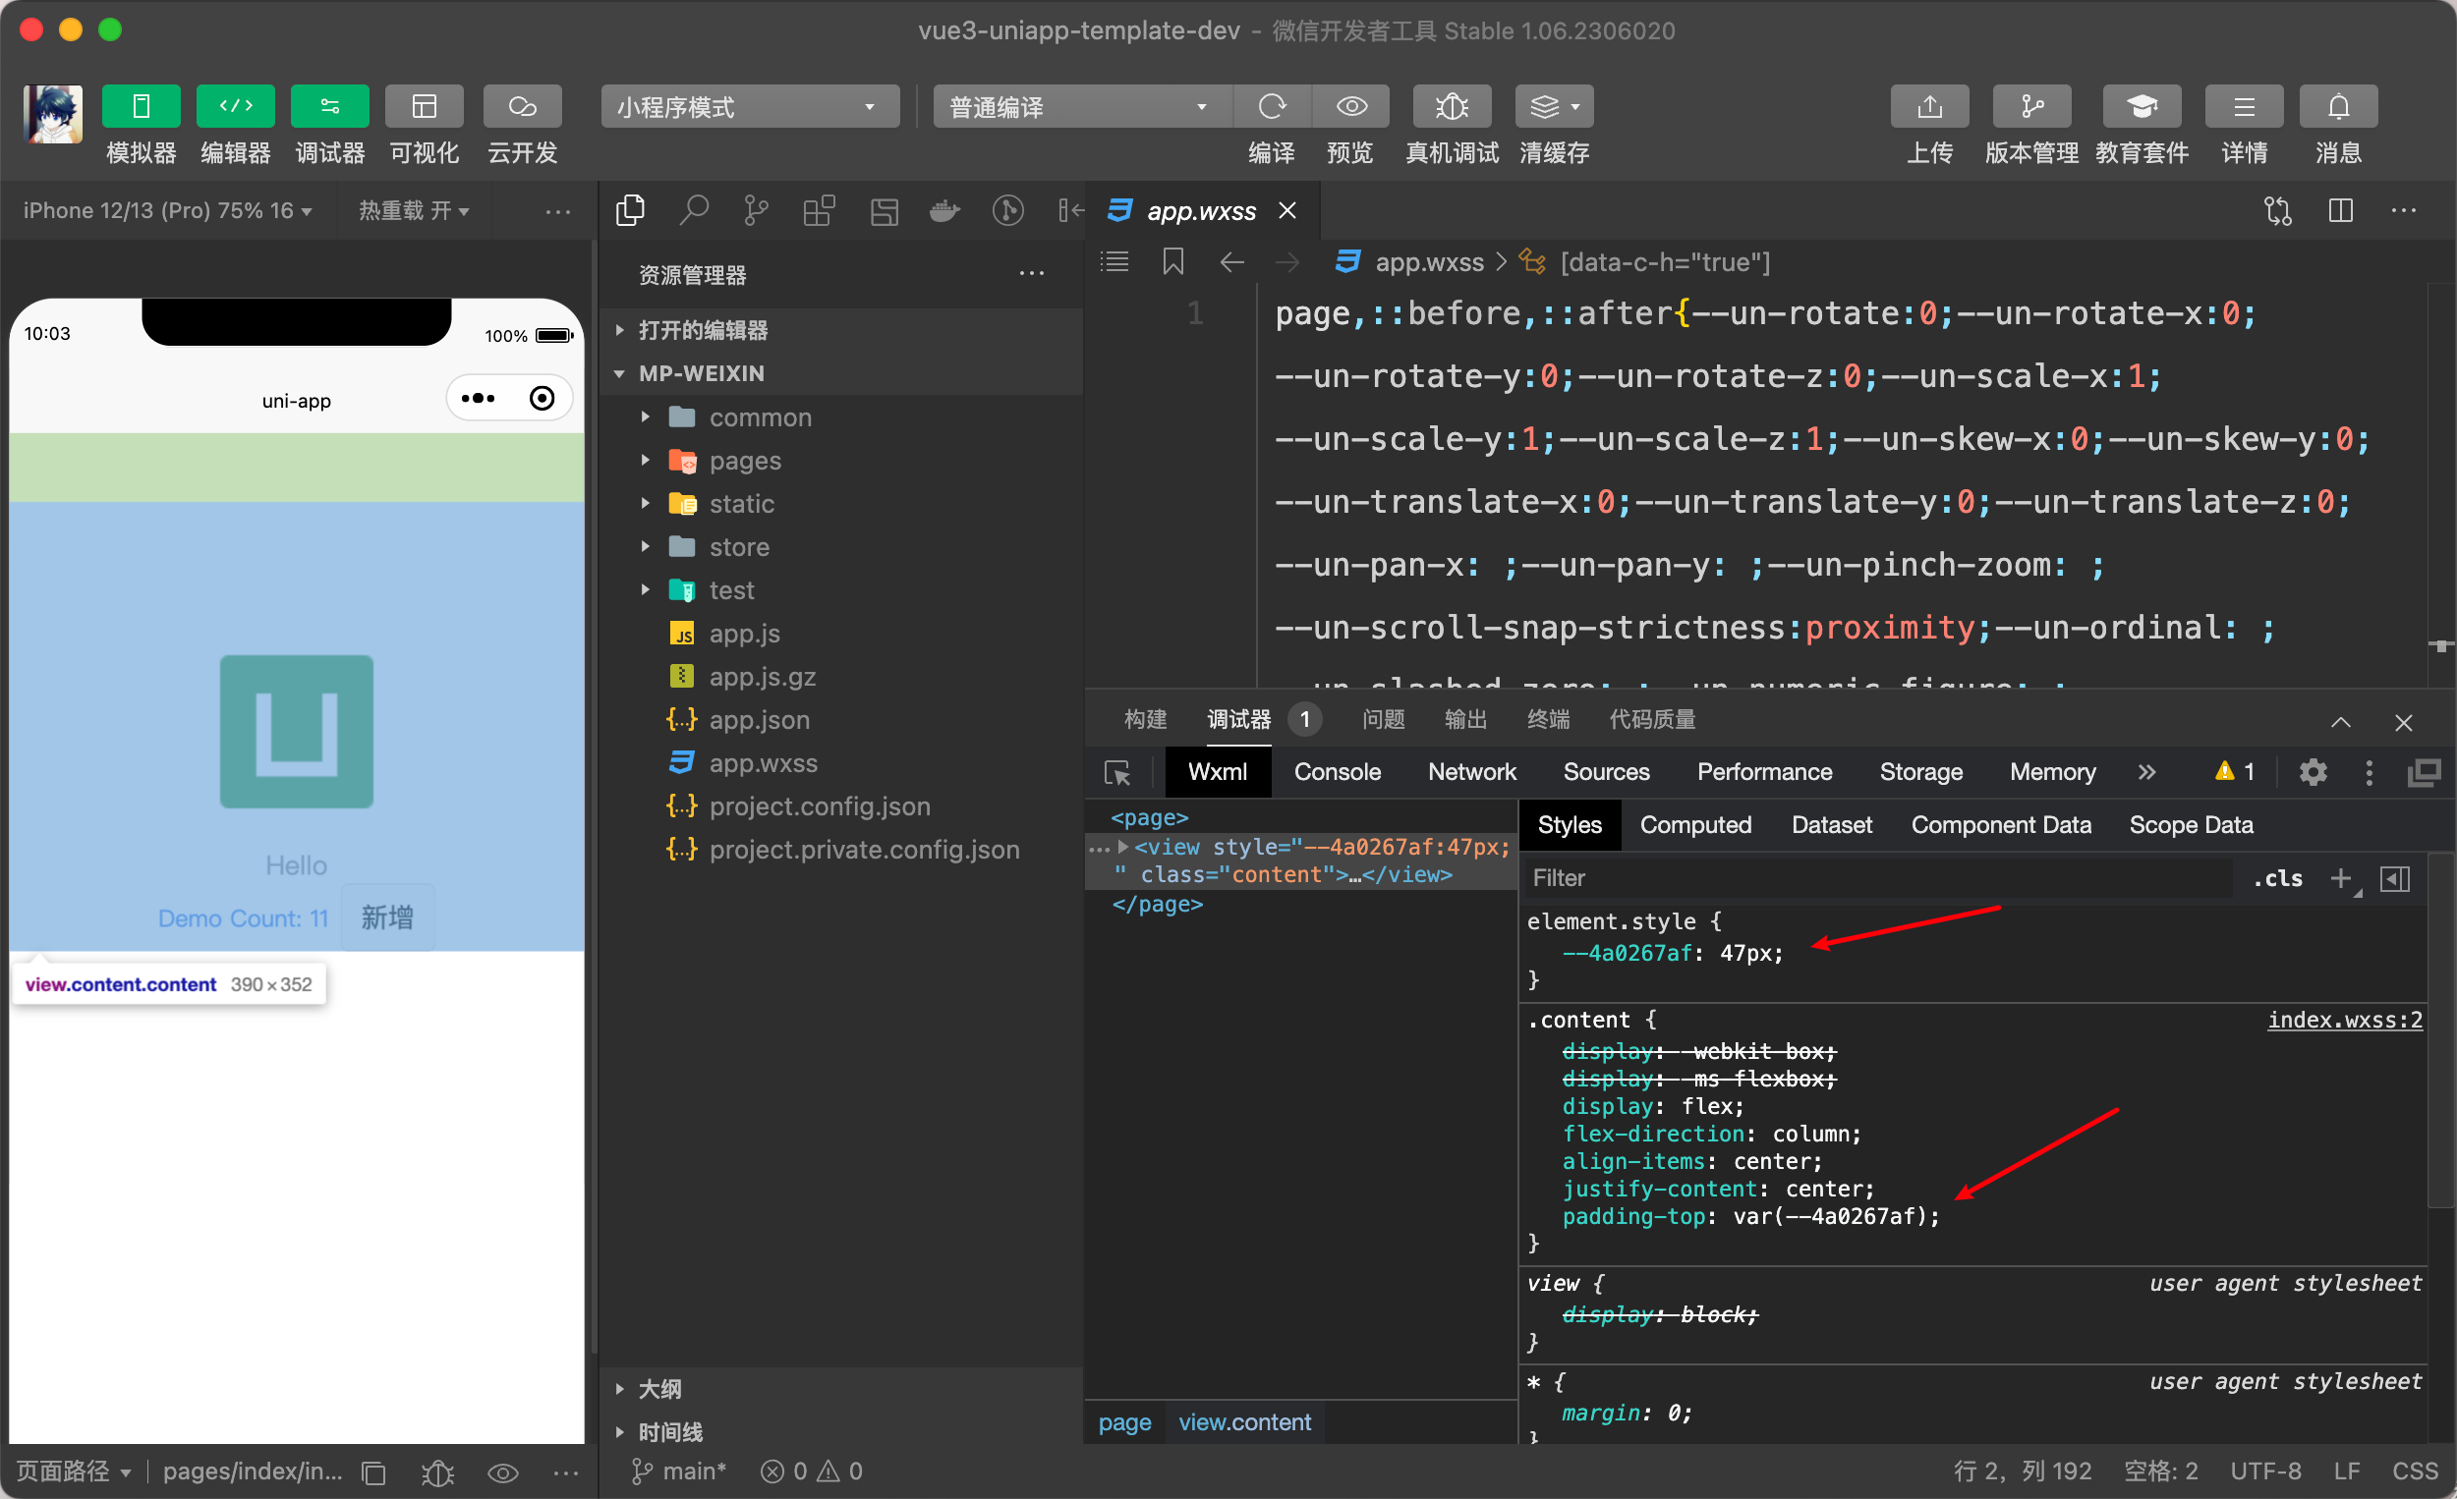Select the 调试器 debugger icon in top toolbar
The height and width of the screenshot is (1499, 2457).
click(x=329, y=107)
